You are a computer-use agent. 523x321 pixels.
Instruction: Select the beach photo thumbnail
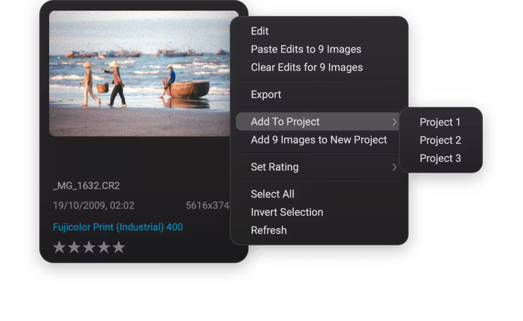pos(139,74)
